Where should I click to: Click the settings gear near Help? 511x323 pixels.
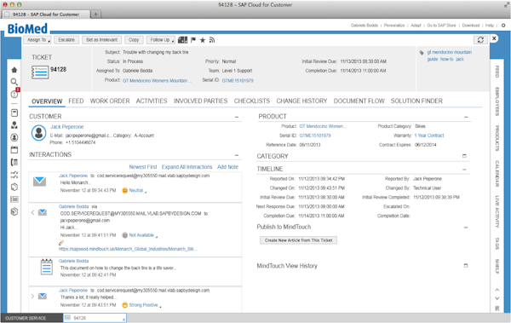click(503, 25)
